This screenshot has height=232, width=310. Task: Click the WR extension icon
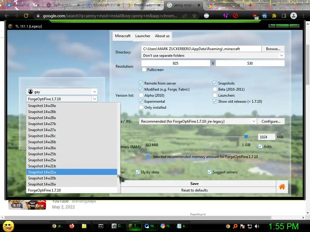point(264,16)
